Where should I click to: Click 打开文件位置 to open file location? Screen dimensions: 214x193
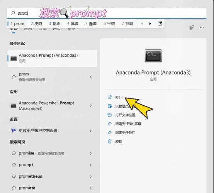tap(125, 115)
